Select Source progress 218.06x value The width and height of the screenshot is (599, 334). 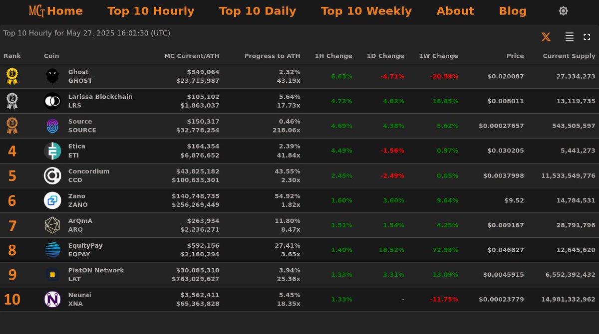[286, 130]
